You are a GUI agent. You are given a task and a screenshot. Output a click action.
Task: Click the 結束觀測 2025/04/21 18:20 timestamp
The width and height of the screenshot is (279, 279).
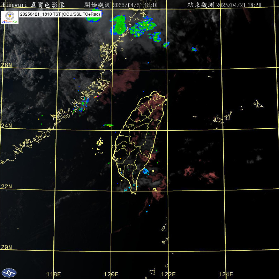pyautogui.click(x=224, y=5)
